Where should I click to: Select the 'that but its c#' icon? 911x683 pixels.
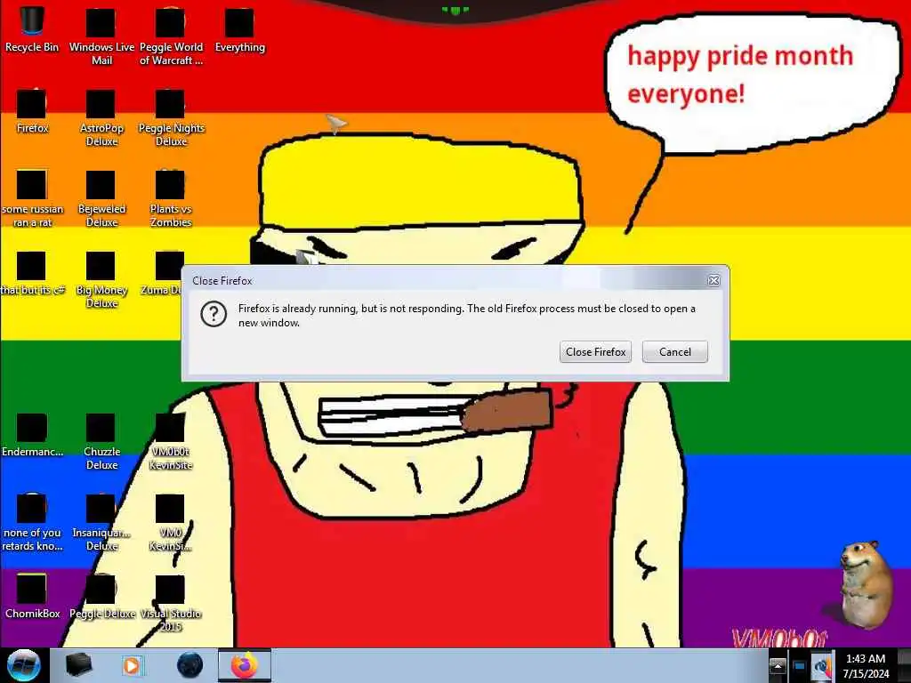pyautogui.click(x=32, y=273)
